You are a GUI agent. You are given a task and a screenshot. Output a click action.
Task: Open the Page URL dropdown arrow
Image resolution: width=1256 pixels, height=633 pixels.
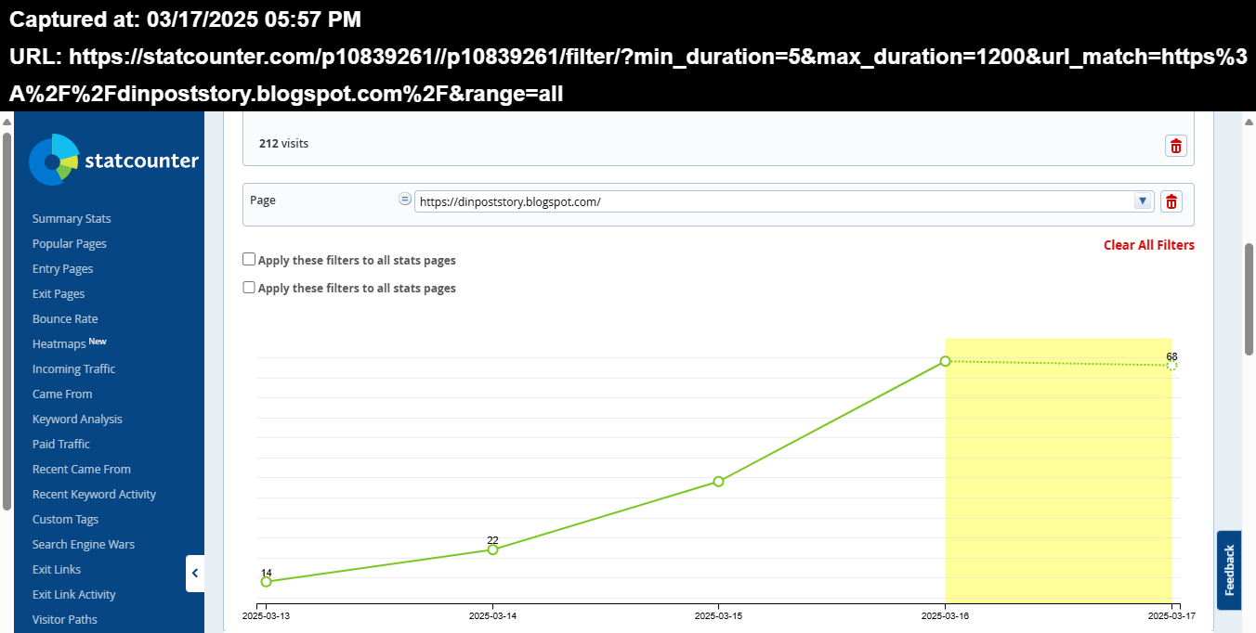coord(1143,201)
